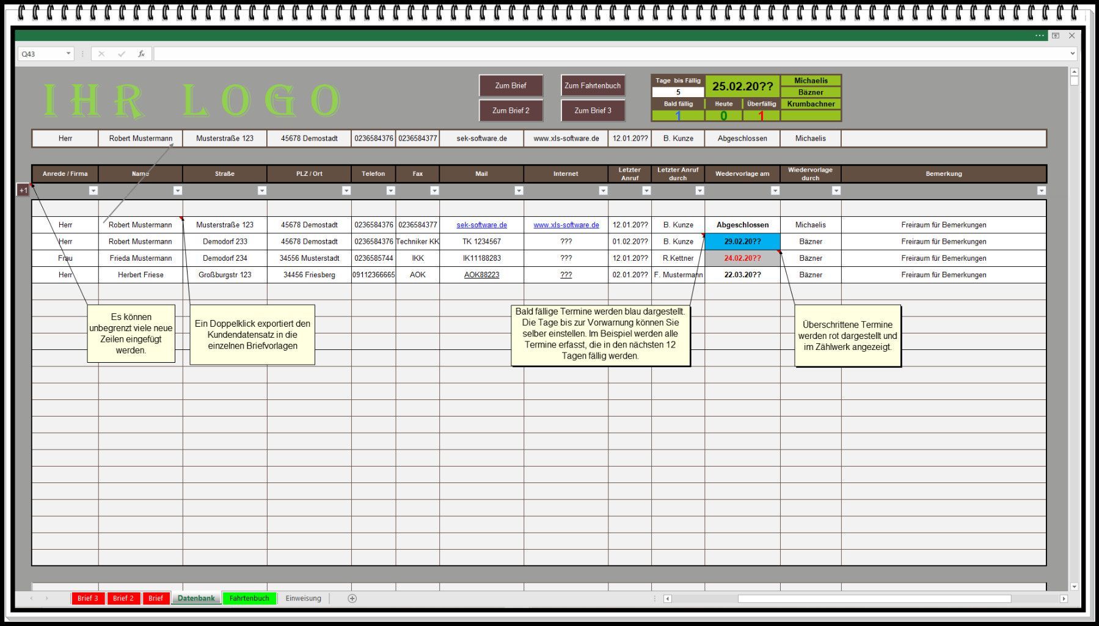Open the ribbon display options icon
1099x626 pixels.
pos(1055,35)
